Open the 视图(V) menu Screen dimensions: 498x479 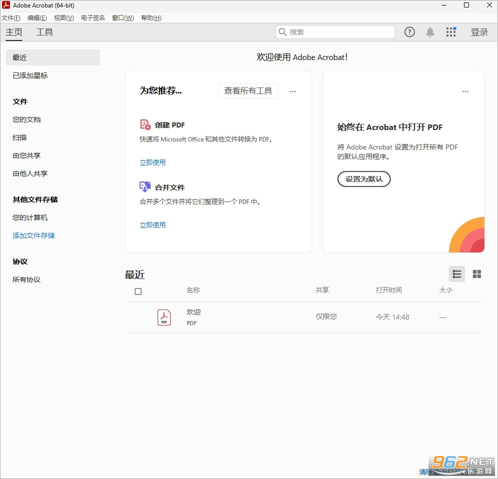[x=64, y=18]
